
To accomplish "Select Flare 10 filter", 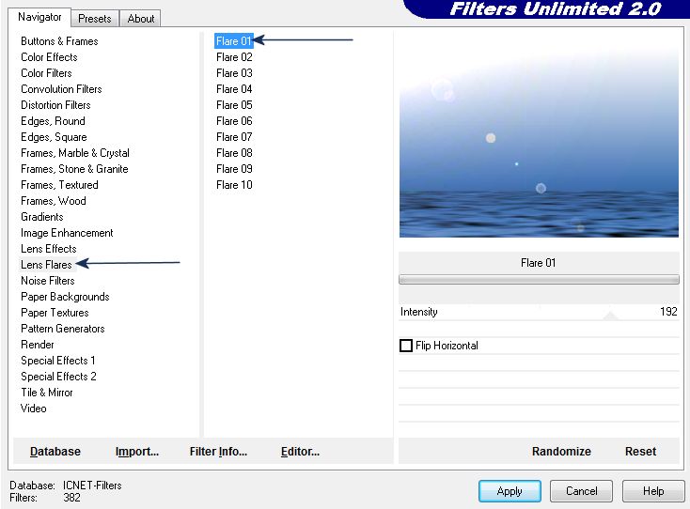I will pyautogui.click(x=234, y=185).
